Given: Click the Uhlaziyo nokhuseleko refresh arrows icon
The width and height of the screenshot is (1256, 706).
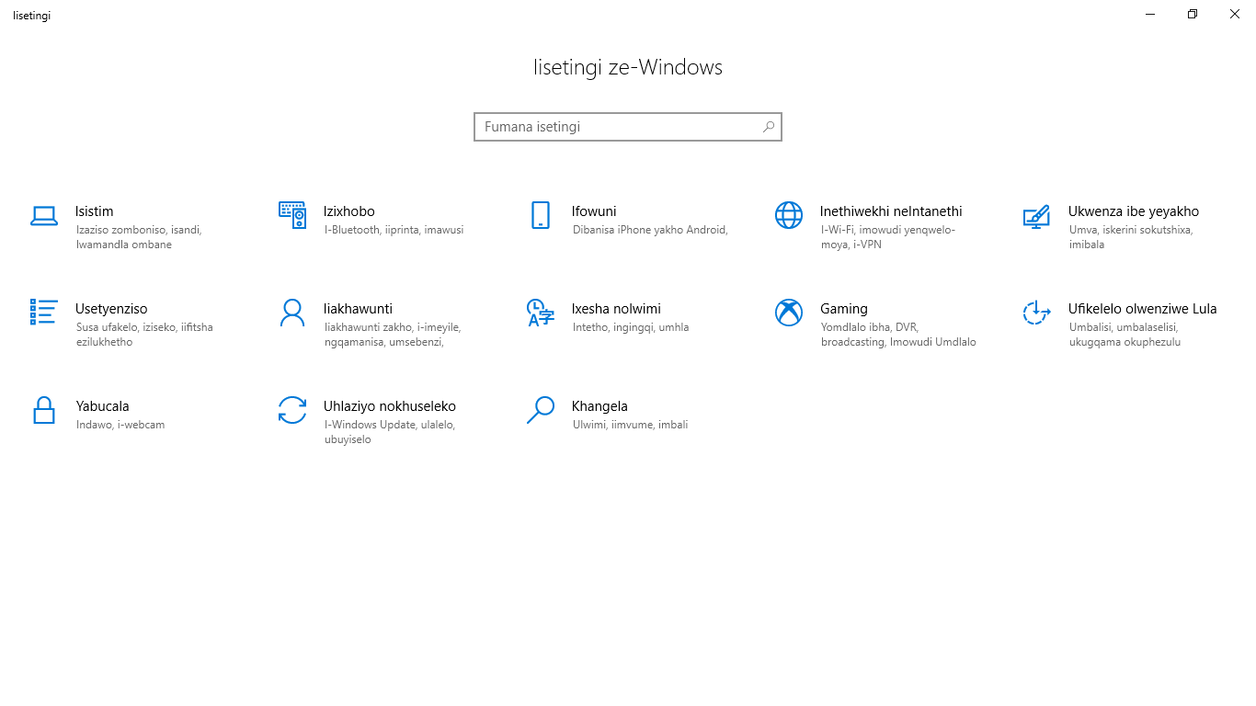Looking at the screenshot, I should (x=292, y=410).
